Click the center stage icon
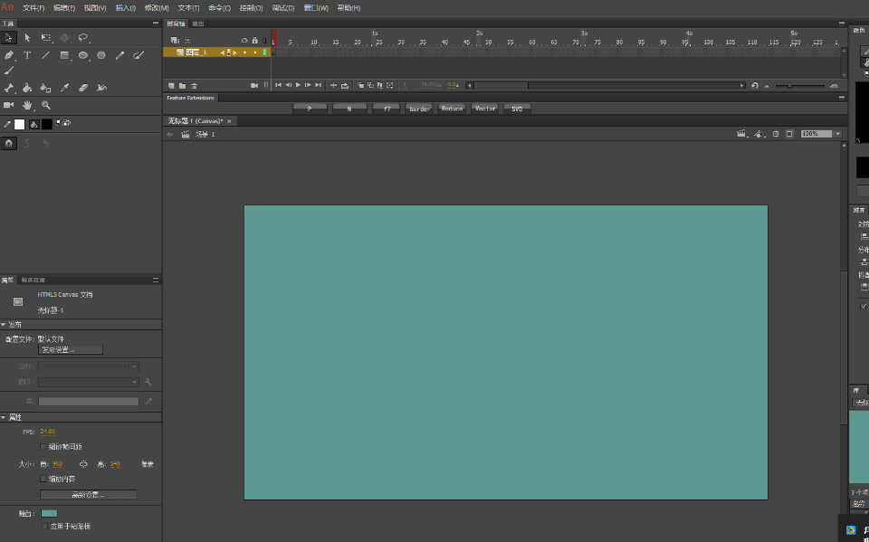Image resolution: width=869 pixels, height=542 pixels. (x=776, y=134)
